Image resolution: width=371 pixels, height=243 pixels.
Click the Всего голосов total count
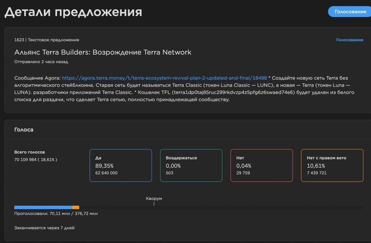(x=35, y=159)
